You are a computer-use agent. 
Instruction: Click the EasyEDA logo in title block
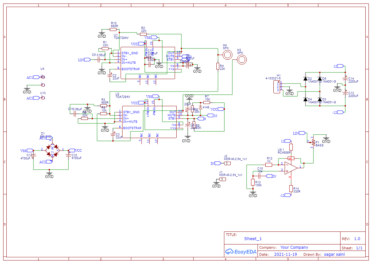[x=241, y=252]
